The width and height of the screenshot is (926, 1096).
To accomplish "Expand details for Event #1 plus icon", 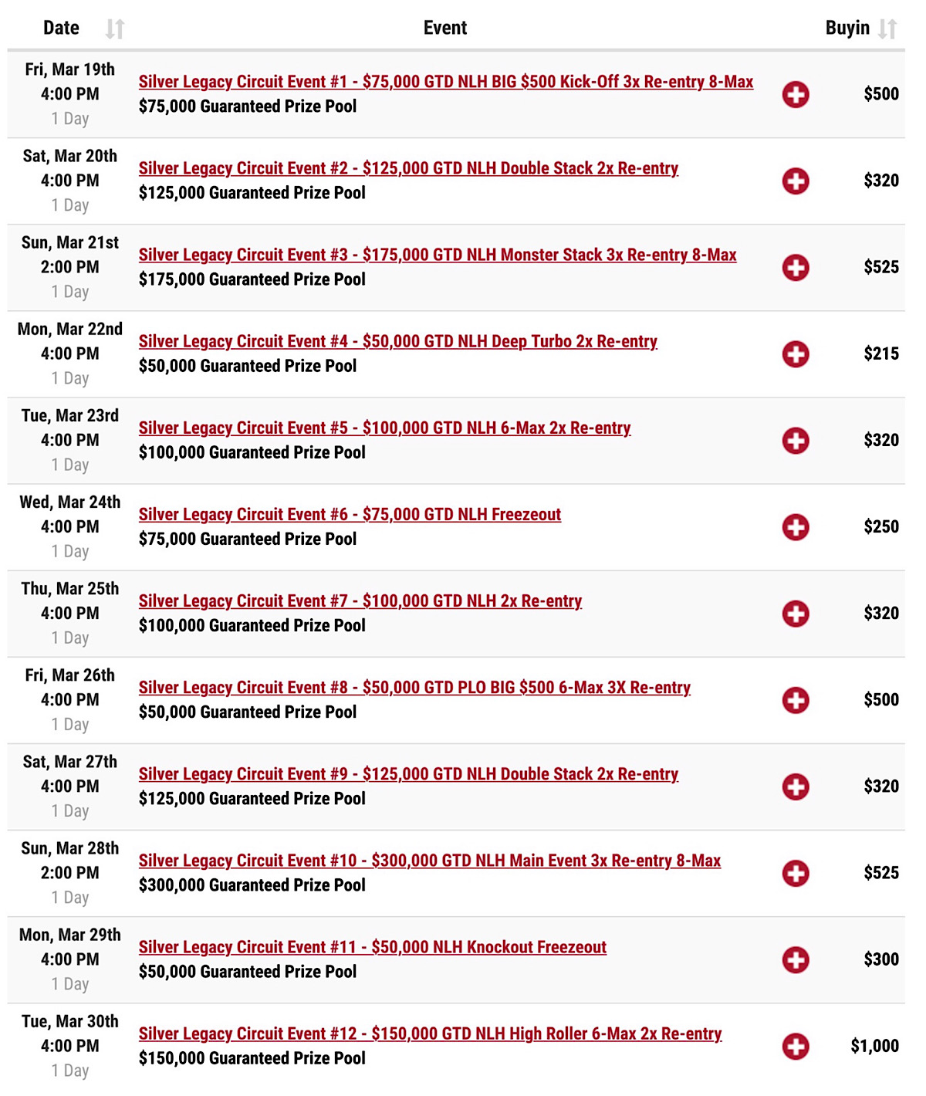I will click(796, 95).
